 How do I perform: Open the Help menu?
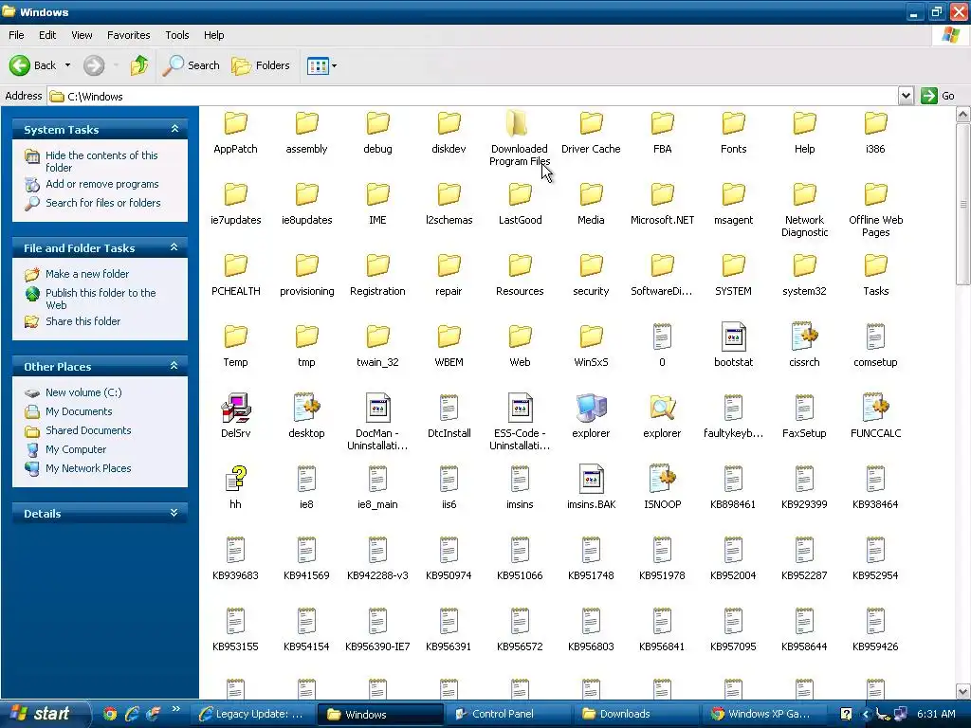pos(213,35)
